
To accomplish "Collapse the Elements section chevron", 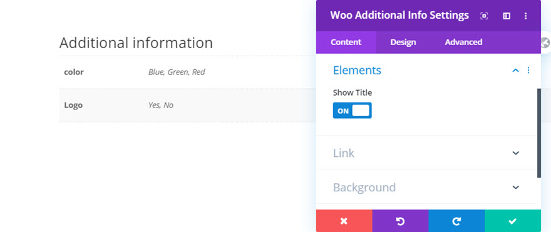I will pyautogui.click(x=515, y=71).
